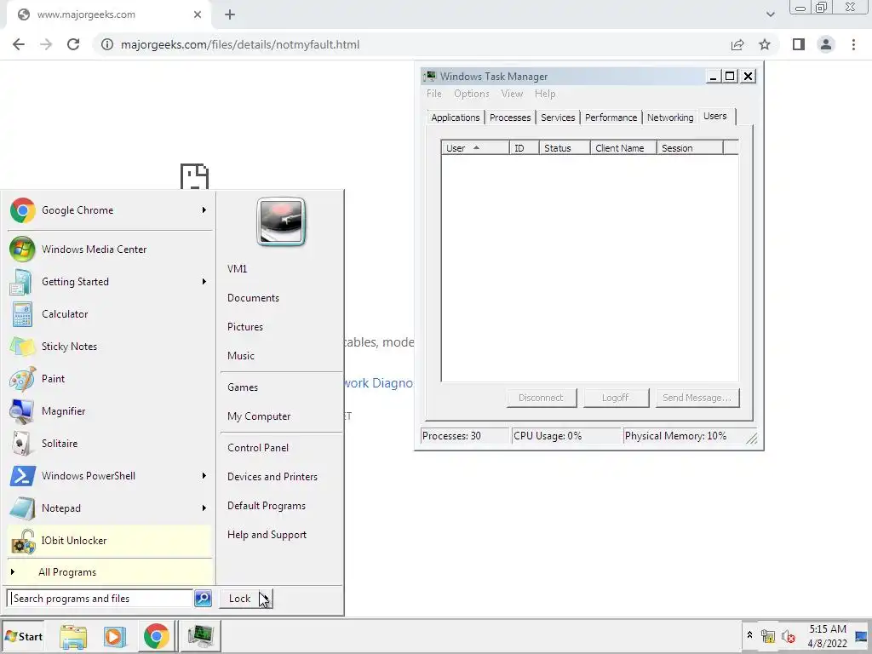Click Search programs and files field
Viewport: 872px width, 654px height.
click(100, 599)
